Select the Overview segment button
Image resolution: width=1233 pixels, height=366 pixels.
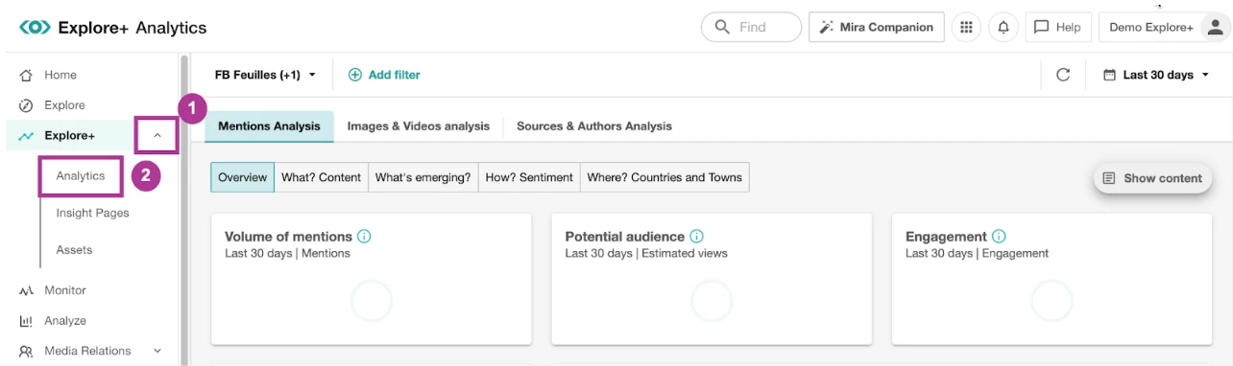242,177
